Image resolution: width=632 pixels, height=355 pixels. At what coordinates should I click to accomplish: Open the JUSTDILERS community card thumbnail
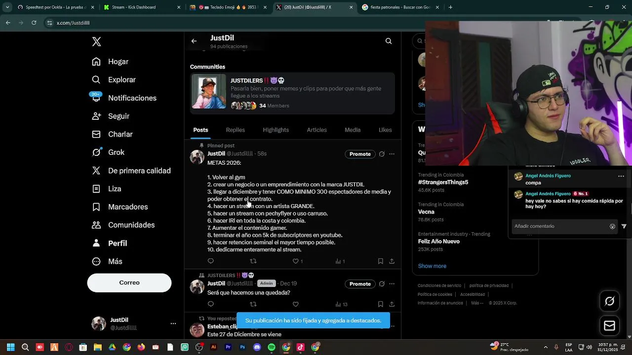[209, 92]
